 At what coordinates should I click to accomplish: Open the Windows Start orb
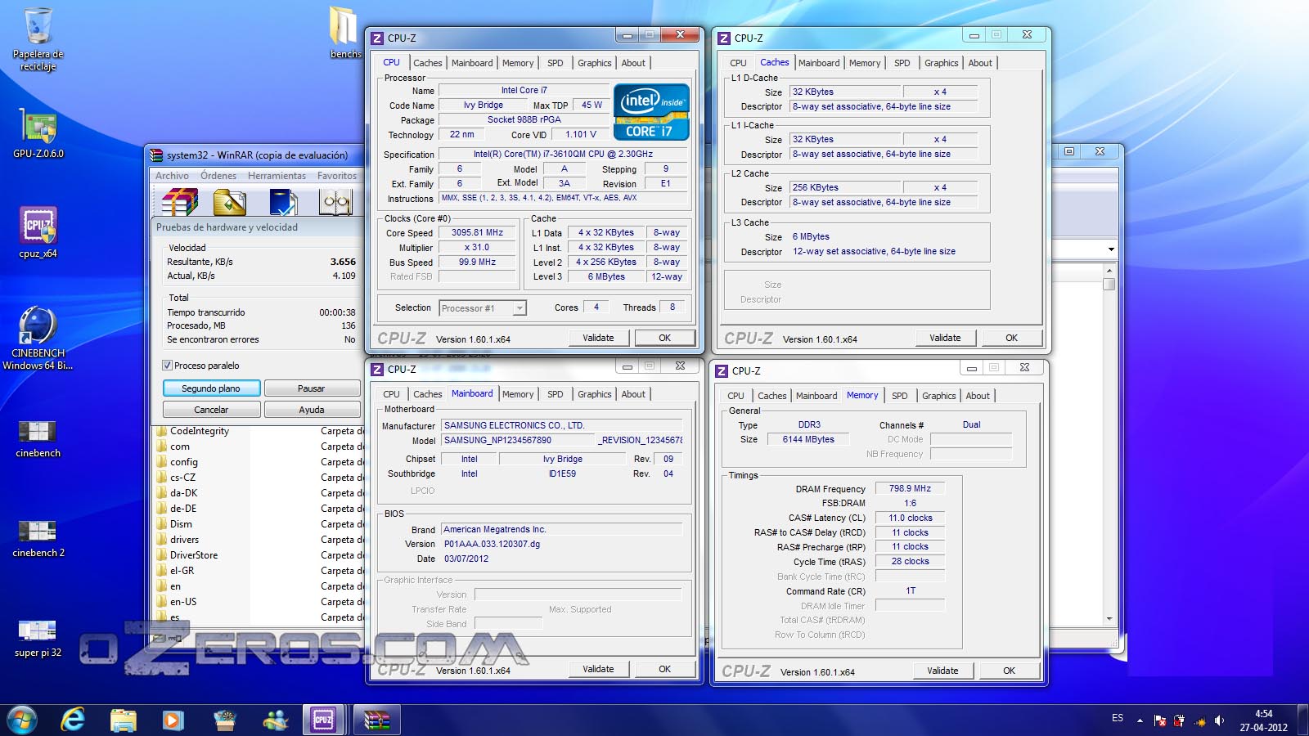[22, 720]
